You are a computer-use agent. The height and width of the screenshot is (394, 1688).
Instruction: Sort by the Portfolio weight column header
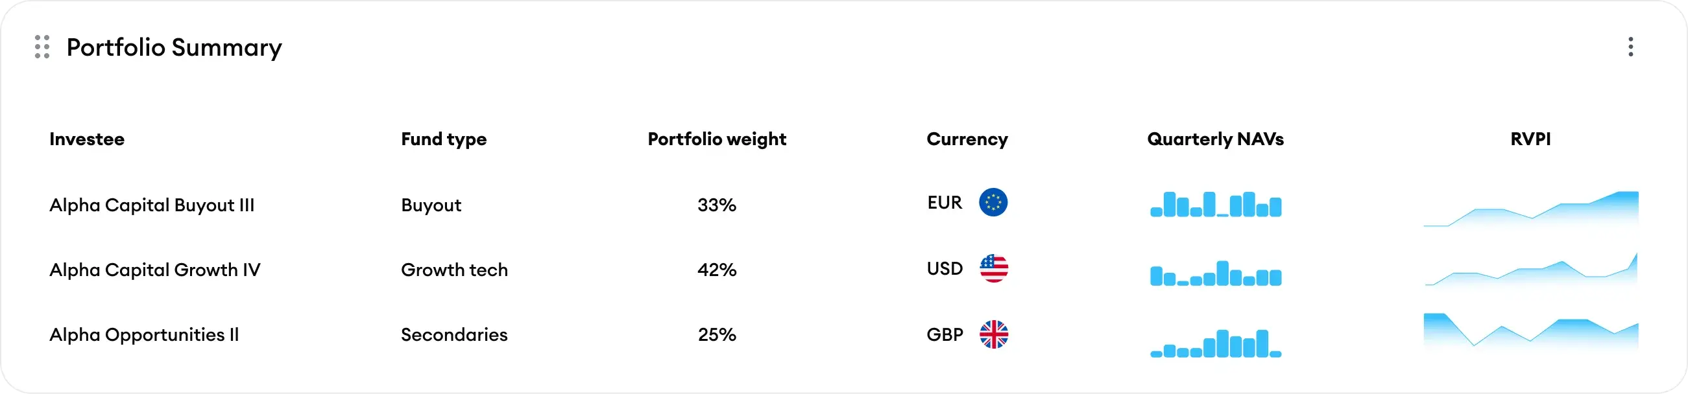717,139
